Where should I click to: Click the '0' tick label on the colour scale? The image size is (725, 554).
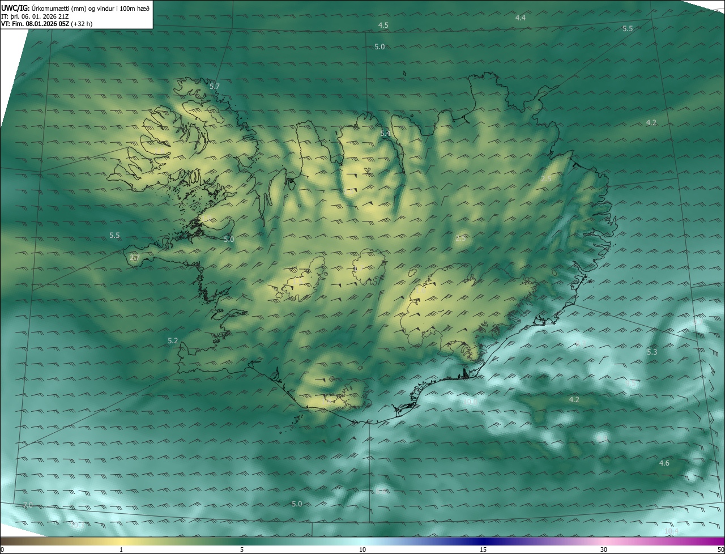[2, 549]
